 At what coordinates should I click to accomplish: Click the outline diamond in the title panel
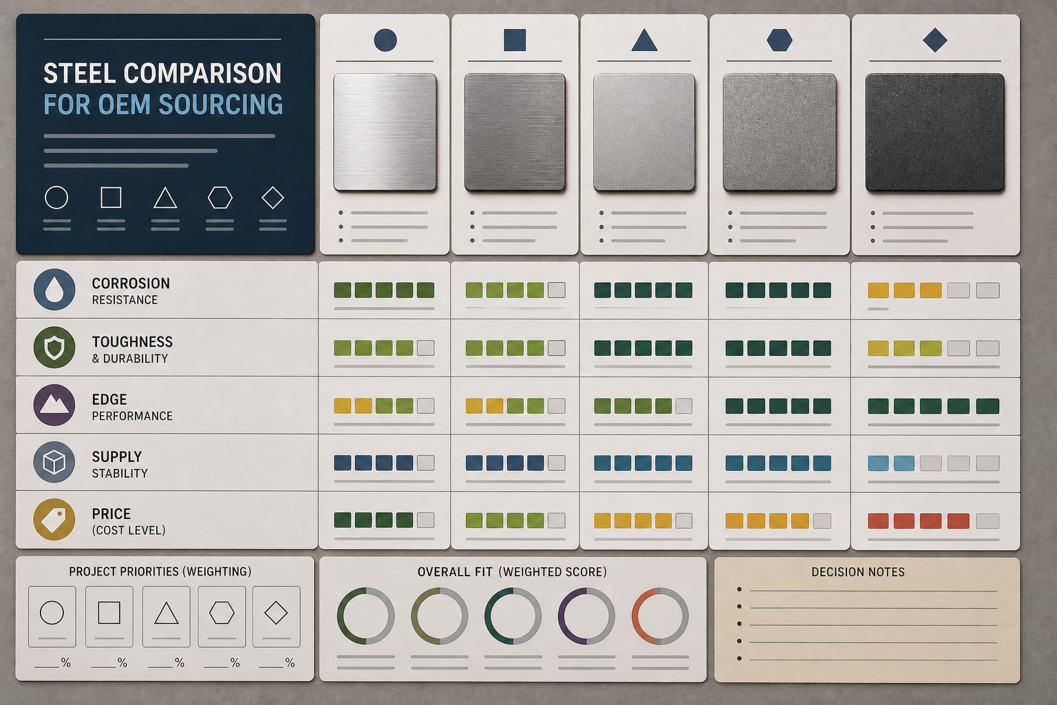tap(273, 198)
